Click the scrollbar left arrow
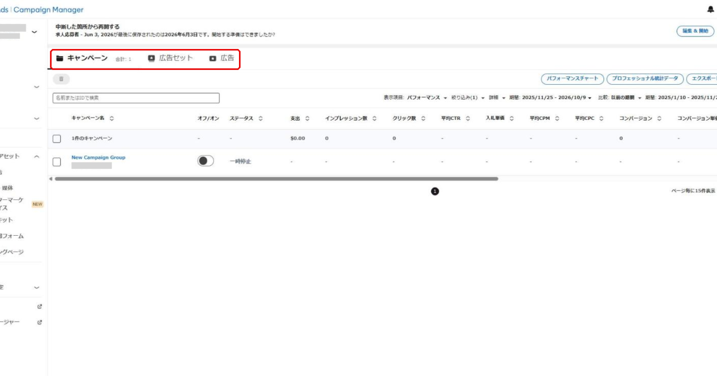 [51, 178]
